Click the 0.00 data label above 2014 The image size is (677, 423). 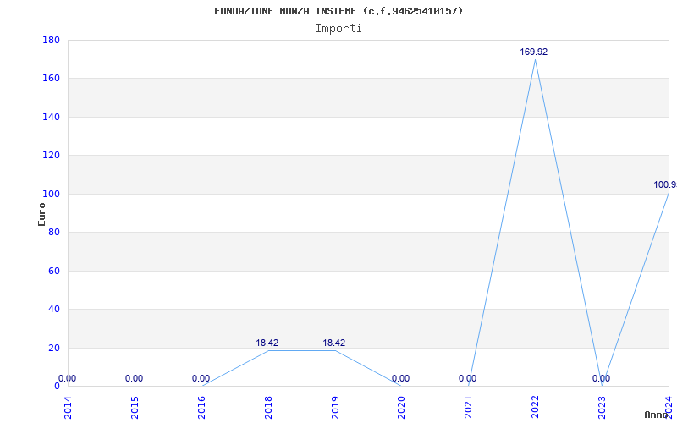(67, 378)
